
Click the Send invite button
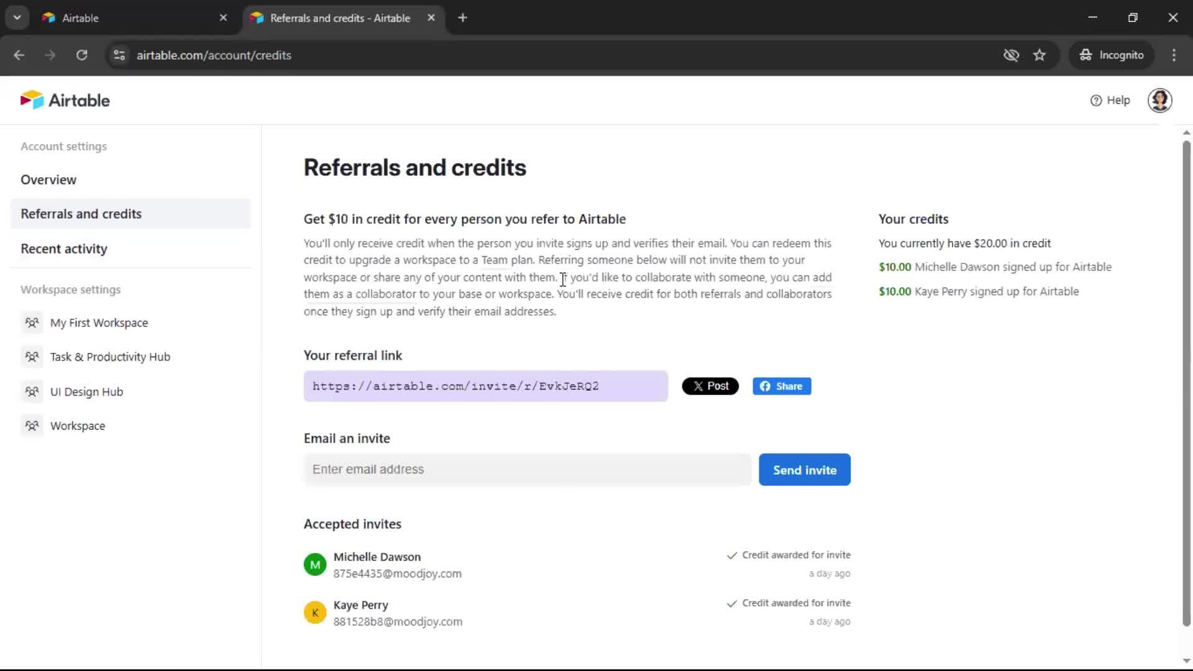pos(805,470)
